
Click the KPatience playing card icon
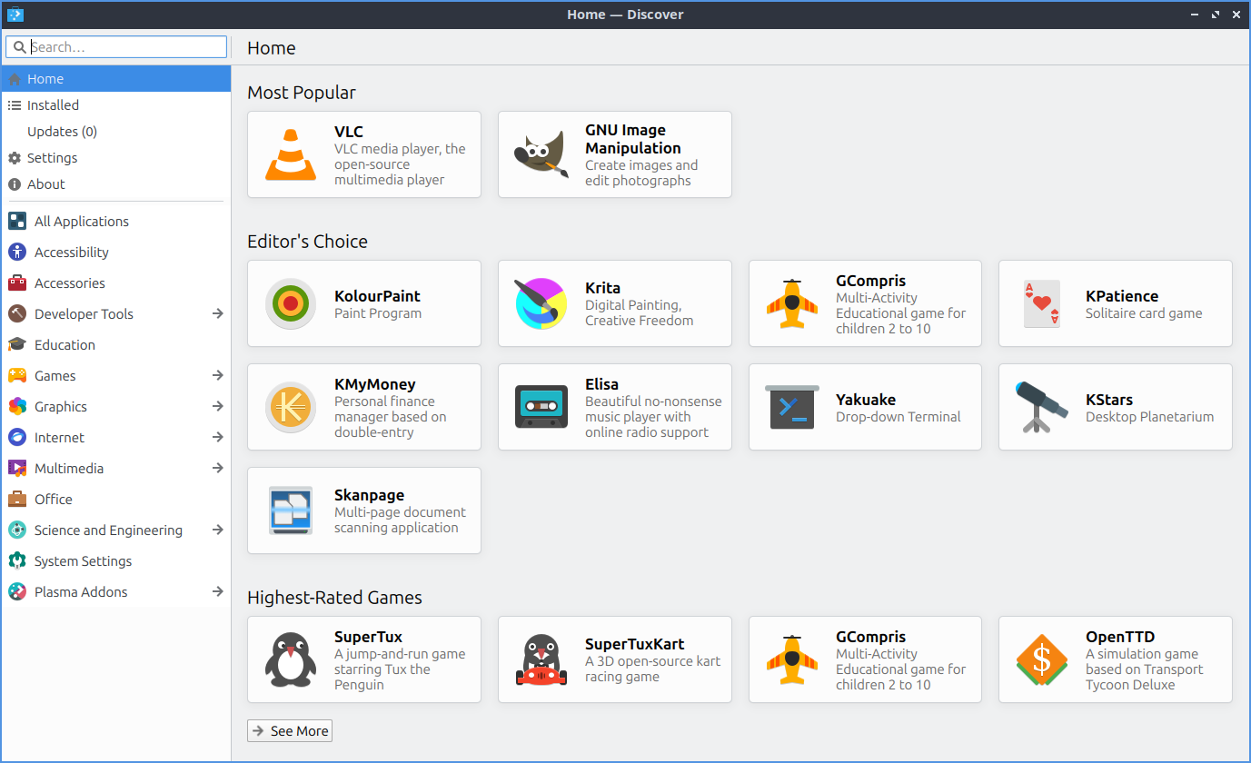(1042, 304)
